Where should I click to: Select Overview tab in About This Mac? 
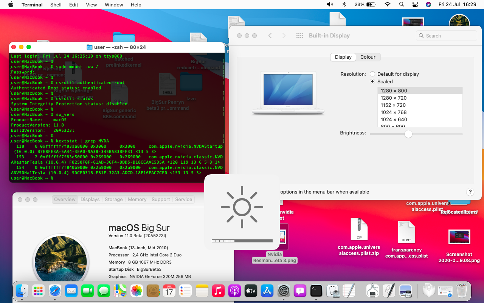65,199
